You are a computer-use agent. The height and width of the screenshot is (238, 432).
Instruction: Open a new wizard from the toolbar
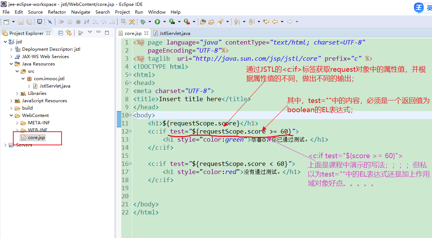(x=6, y=21)
